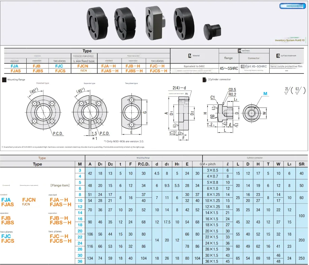Click the P.C.D. column header

[144, 164]
